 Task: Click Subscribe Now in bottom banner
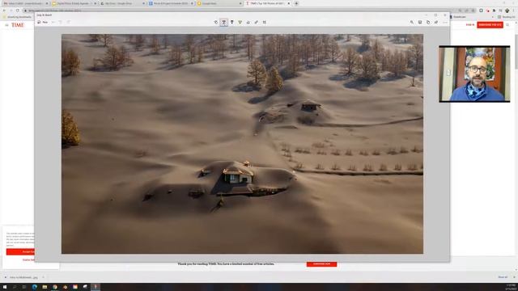coord(321,264)
